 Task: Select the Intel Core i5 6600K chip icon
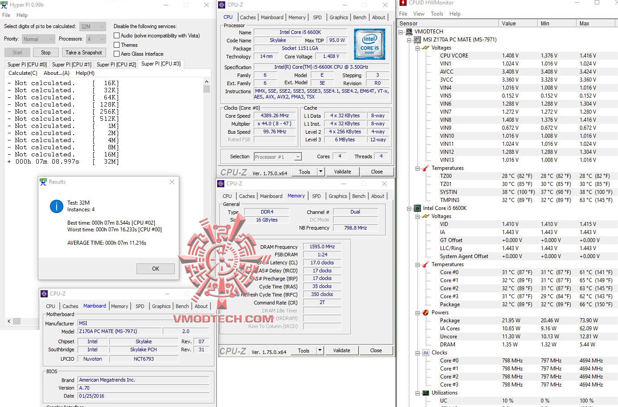click(x=418, y=208)
